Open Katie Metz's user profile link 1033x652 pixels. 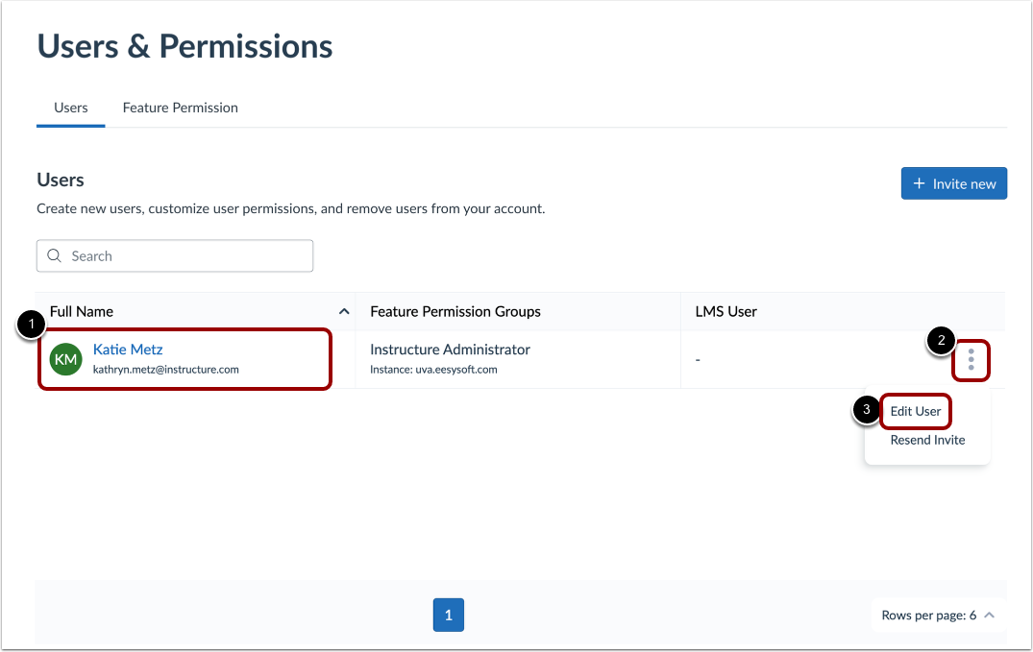(127, 349)
